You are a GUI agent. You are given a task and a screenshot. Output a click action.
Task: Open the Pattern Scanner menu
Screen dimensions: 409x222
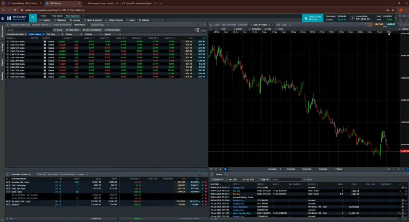click(x=114, y=20)
